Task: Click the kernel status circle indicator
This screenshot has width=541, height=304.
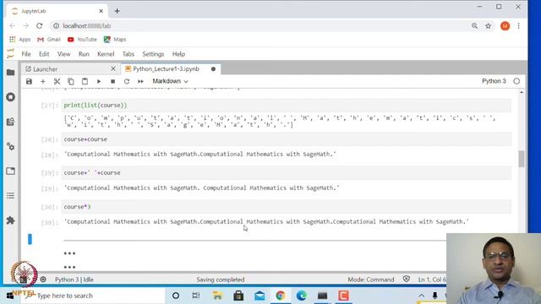Action: coord(516,81)
